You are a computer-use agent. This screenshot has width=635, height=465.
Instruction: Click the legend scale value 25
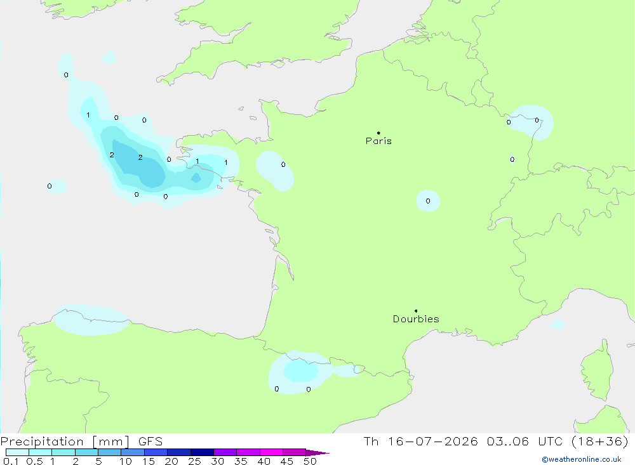pyautogui.click(x=194, y=461)
